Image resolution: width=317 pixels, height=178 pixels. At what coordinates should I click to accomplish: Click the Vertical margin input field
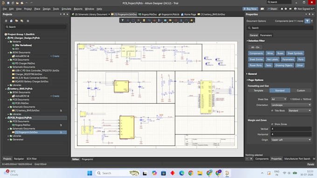291,129
